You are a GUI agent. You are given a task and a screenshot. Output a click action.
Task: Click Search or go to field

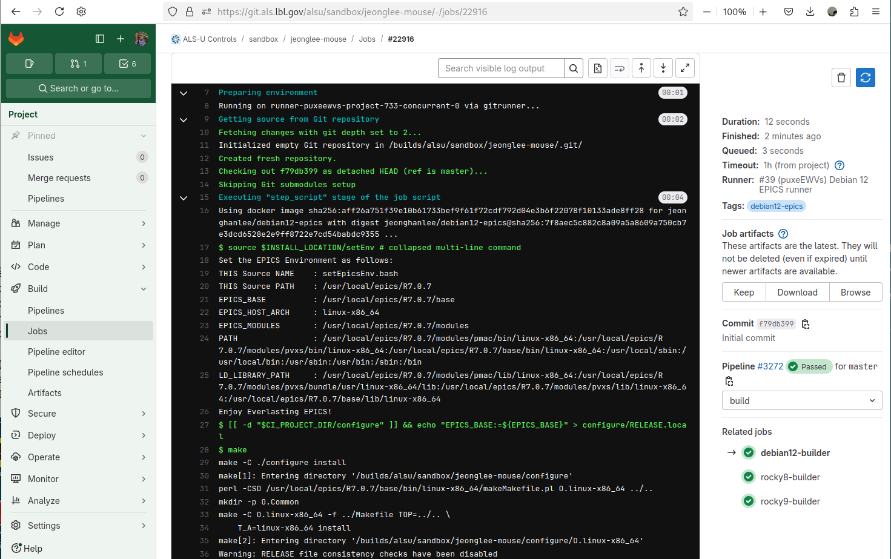pos(78,88)
